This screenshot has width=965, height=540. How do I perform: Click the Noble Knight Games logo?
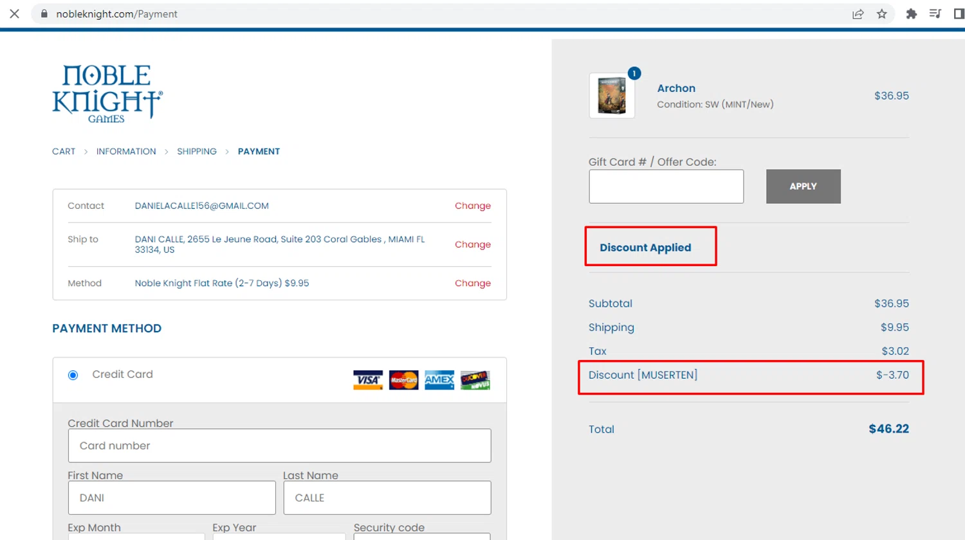(x=107, y=94)
